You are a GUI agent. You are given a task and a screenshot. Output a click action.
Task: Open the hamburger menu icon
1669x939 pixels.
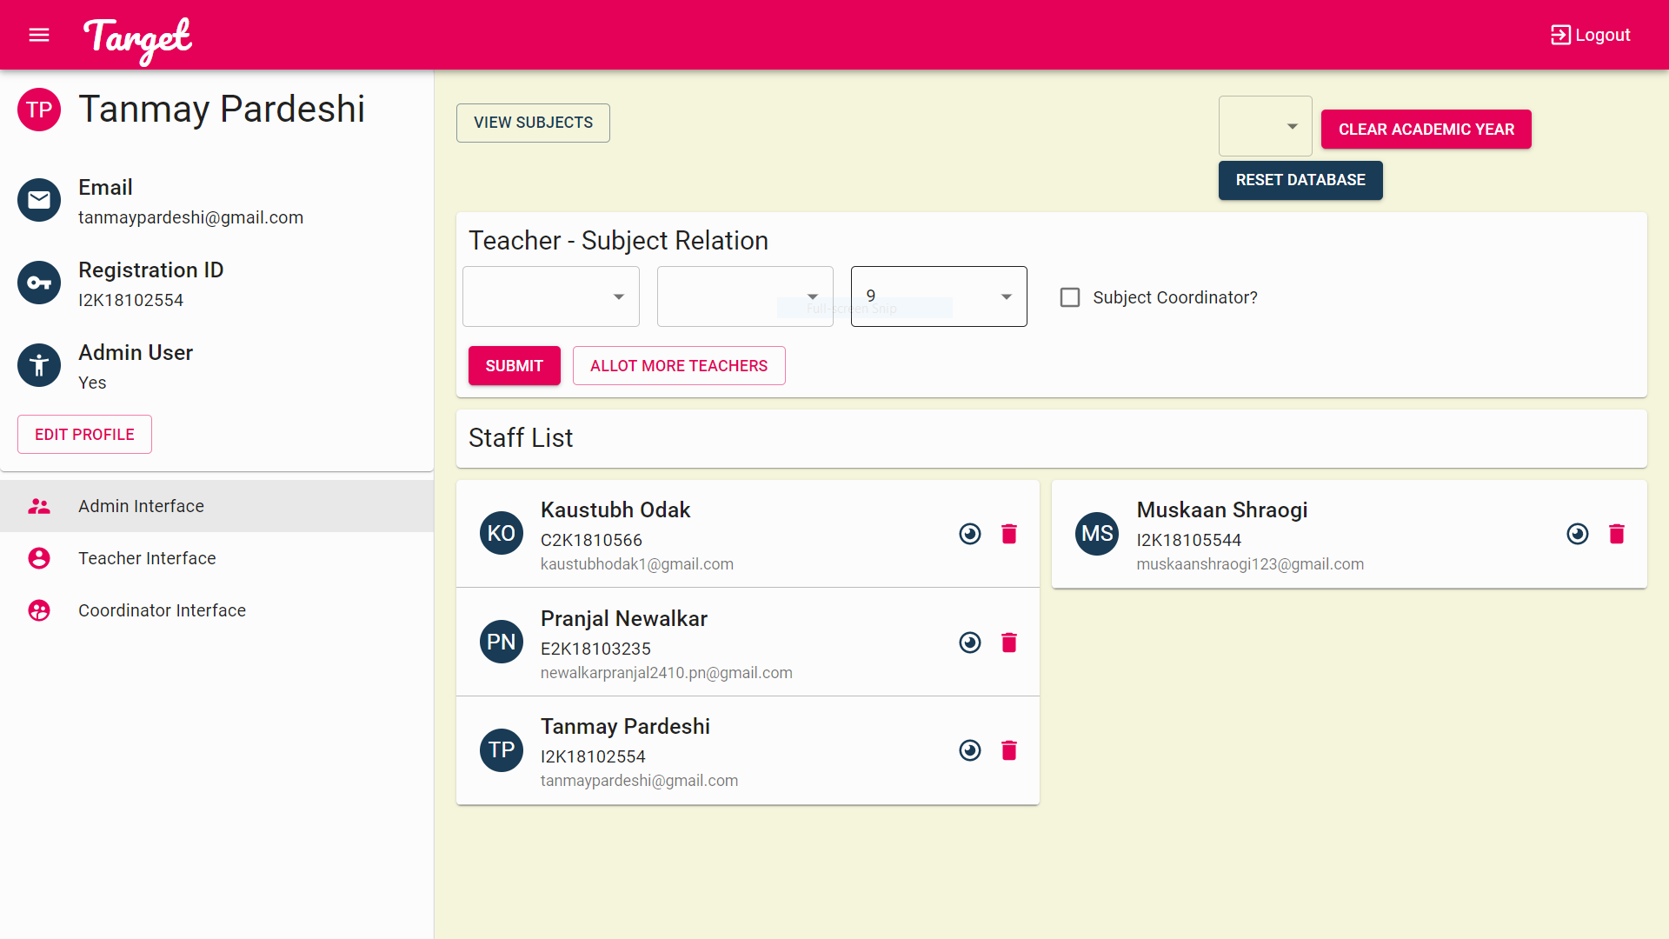39,35
